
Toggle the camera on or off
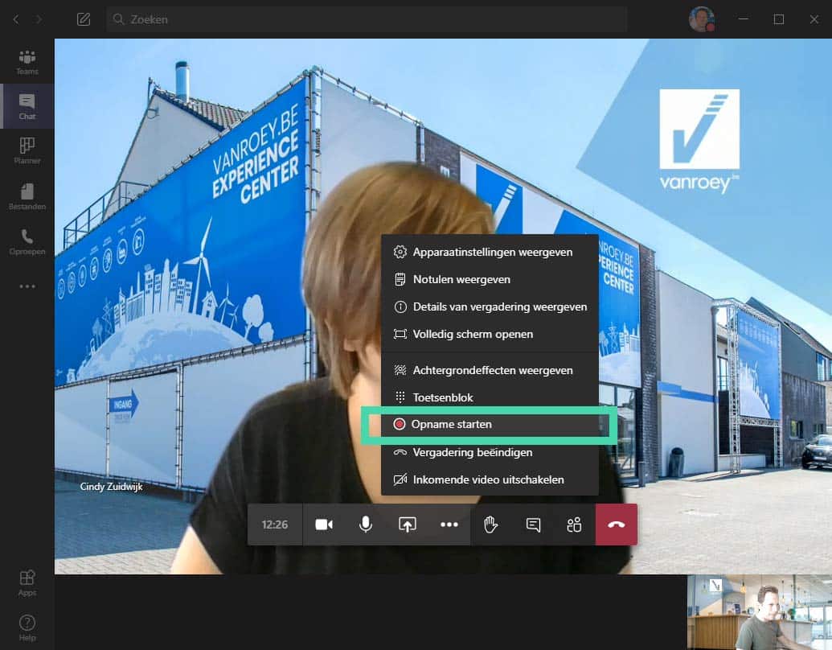tap(324, 525)
